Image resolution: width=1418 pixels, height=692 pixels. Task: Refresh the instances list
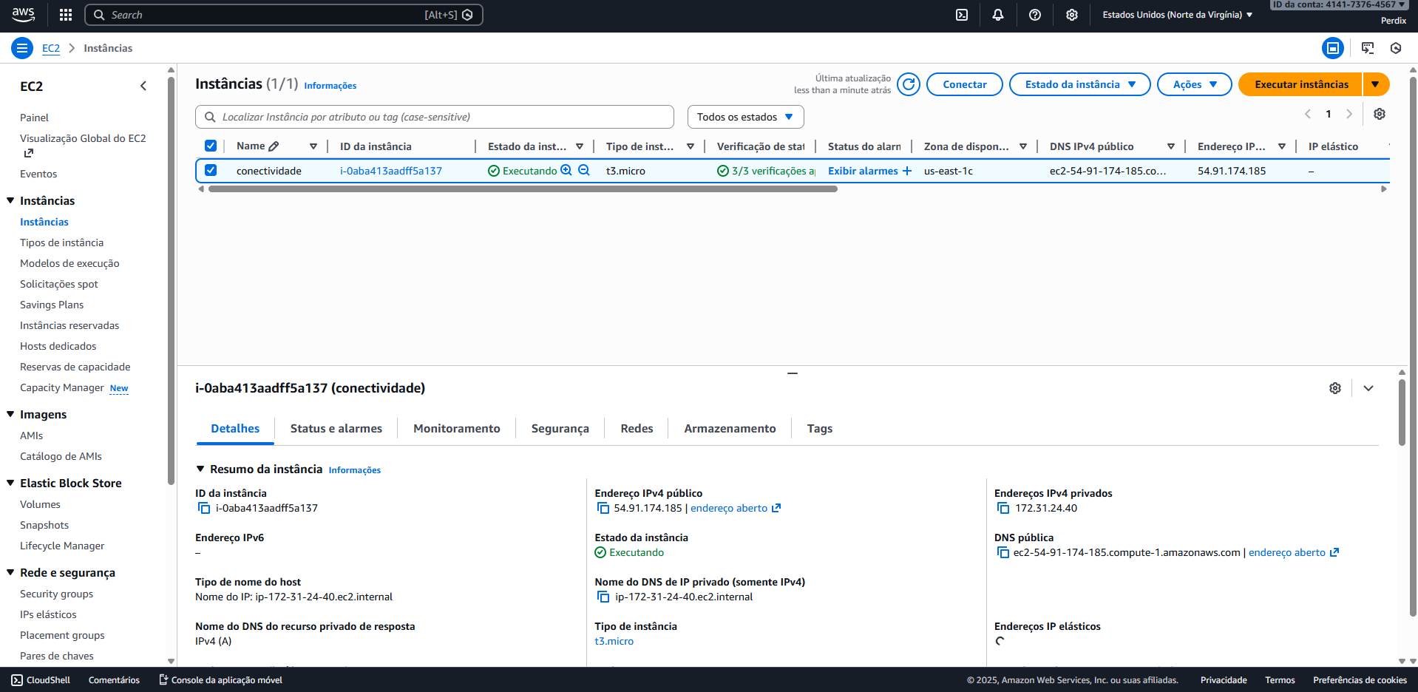909,84
